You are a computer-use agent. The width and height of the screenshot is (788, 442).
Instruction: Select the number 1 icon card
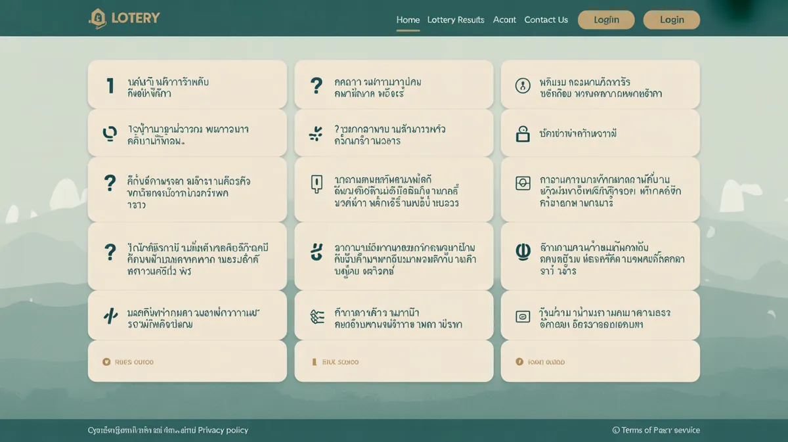[x=110, y=85]
